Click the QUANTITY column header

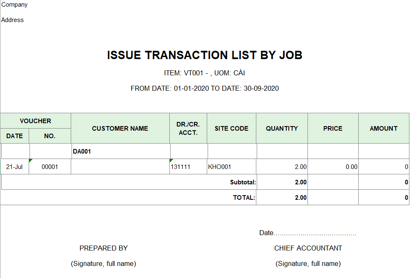click(282, 128)
